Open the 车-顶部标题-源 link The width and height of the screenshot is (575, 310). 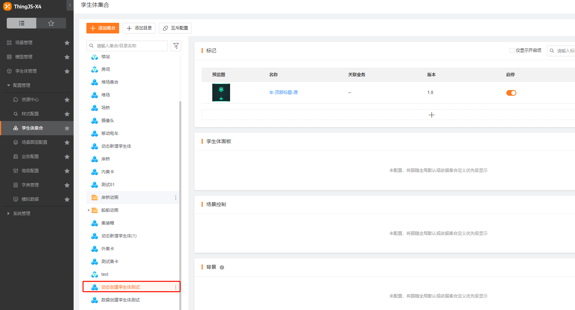coord(283,93)
